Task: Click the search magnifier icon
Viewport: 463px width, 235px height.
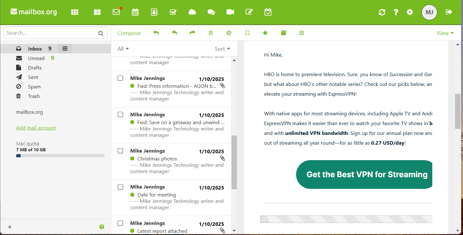Action: 101,33
